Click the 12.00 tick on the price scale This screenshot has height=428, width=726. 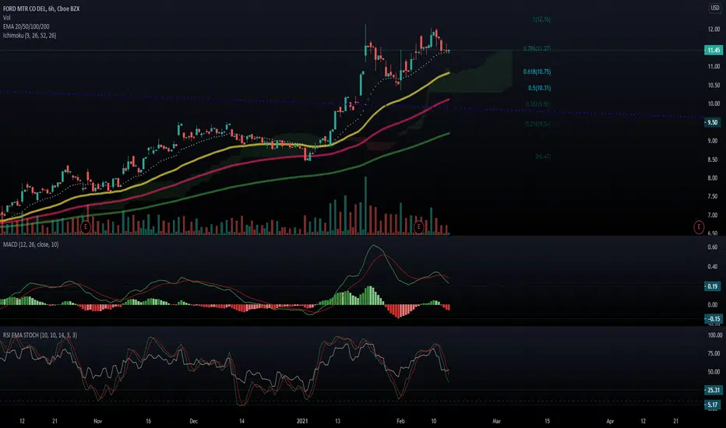click(x=714, y=29)
